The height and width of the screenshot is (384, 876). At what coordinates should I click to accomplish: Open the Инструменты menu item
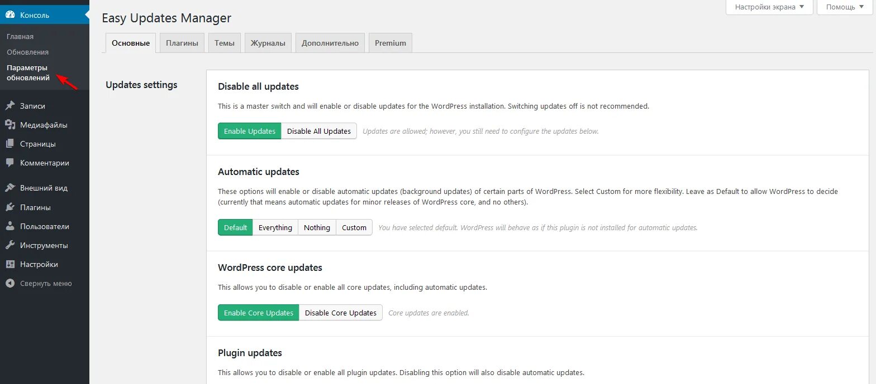click(x=45, y=245)
